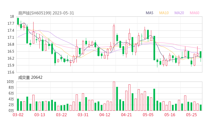This screenshot has width=205, height=121.
Task: Click the 03-31 date label
Action: [x=83, y=115]
